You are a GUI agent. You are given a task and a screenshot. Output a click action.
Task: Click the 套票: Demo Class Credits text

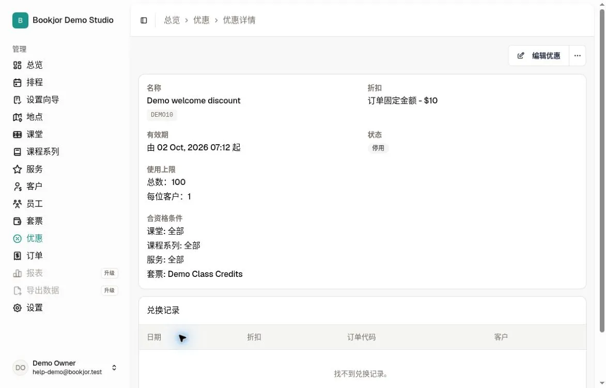tap(195, 274)
